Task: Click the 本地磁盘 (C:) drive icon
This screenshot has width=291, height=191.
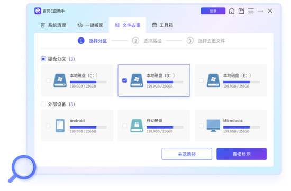Action: point(60,81)
